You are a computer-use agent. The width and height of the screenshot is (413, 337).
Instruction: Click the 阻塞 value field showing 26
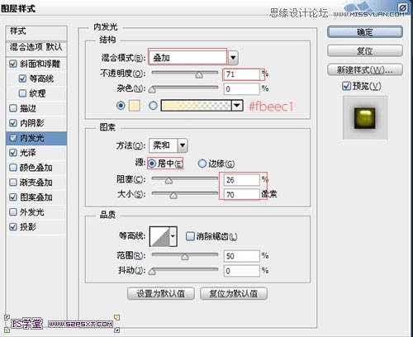(241, 180)
